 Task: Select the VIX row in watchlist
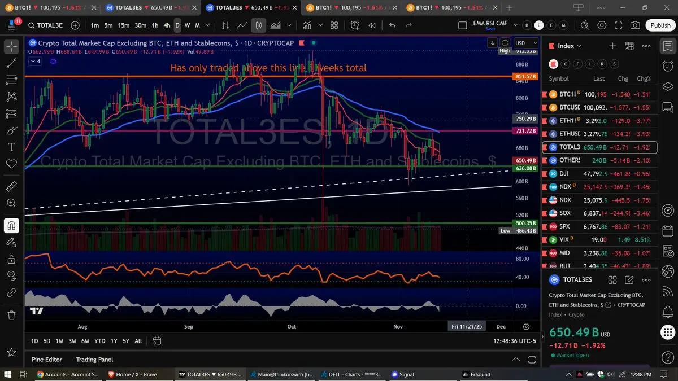[599, 239]
